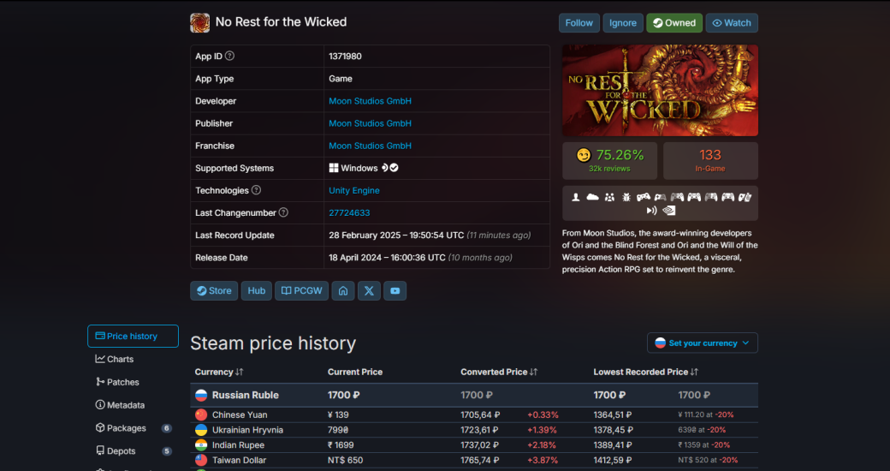Sort by Lowest Recorded Price column
This screenshot has width=890, height=471.
point(646,373)
